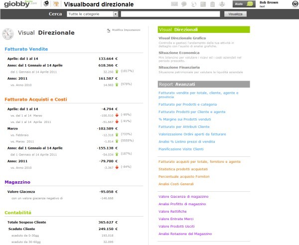
Task: Click the red down arrow beside -100.510
Action: tap(117, 115)
